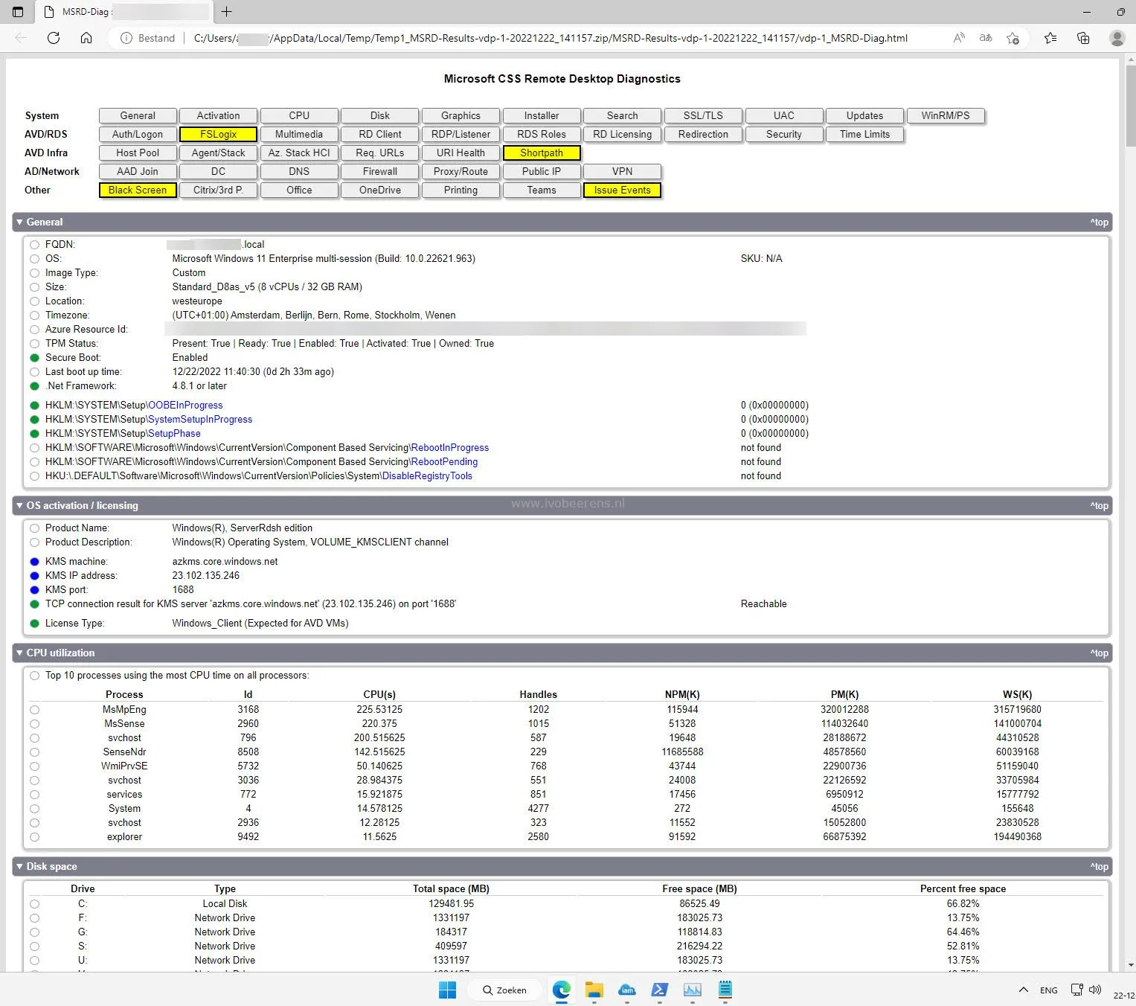Viewport: 1136px width, 1006px height.
Task: Start Read aloud from the address bar
Action: [959, 38]
